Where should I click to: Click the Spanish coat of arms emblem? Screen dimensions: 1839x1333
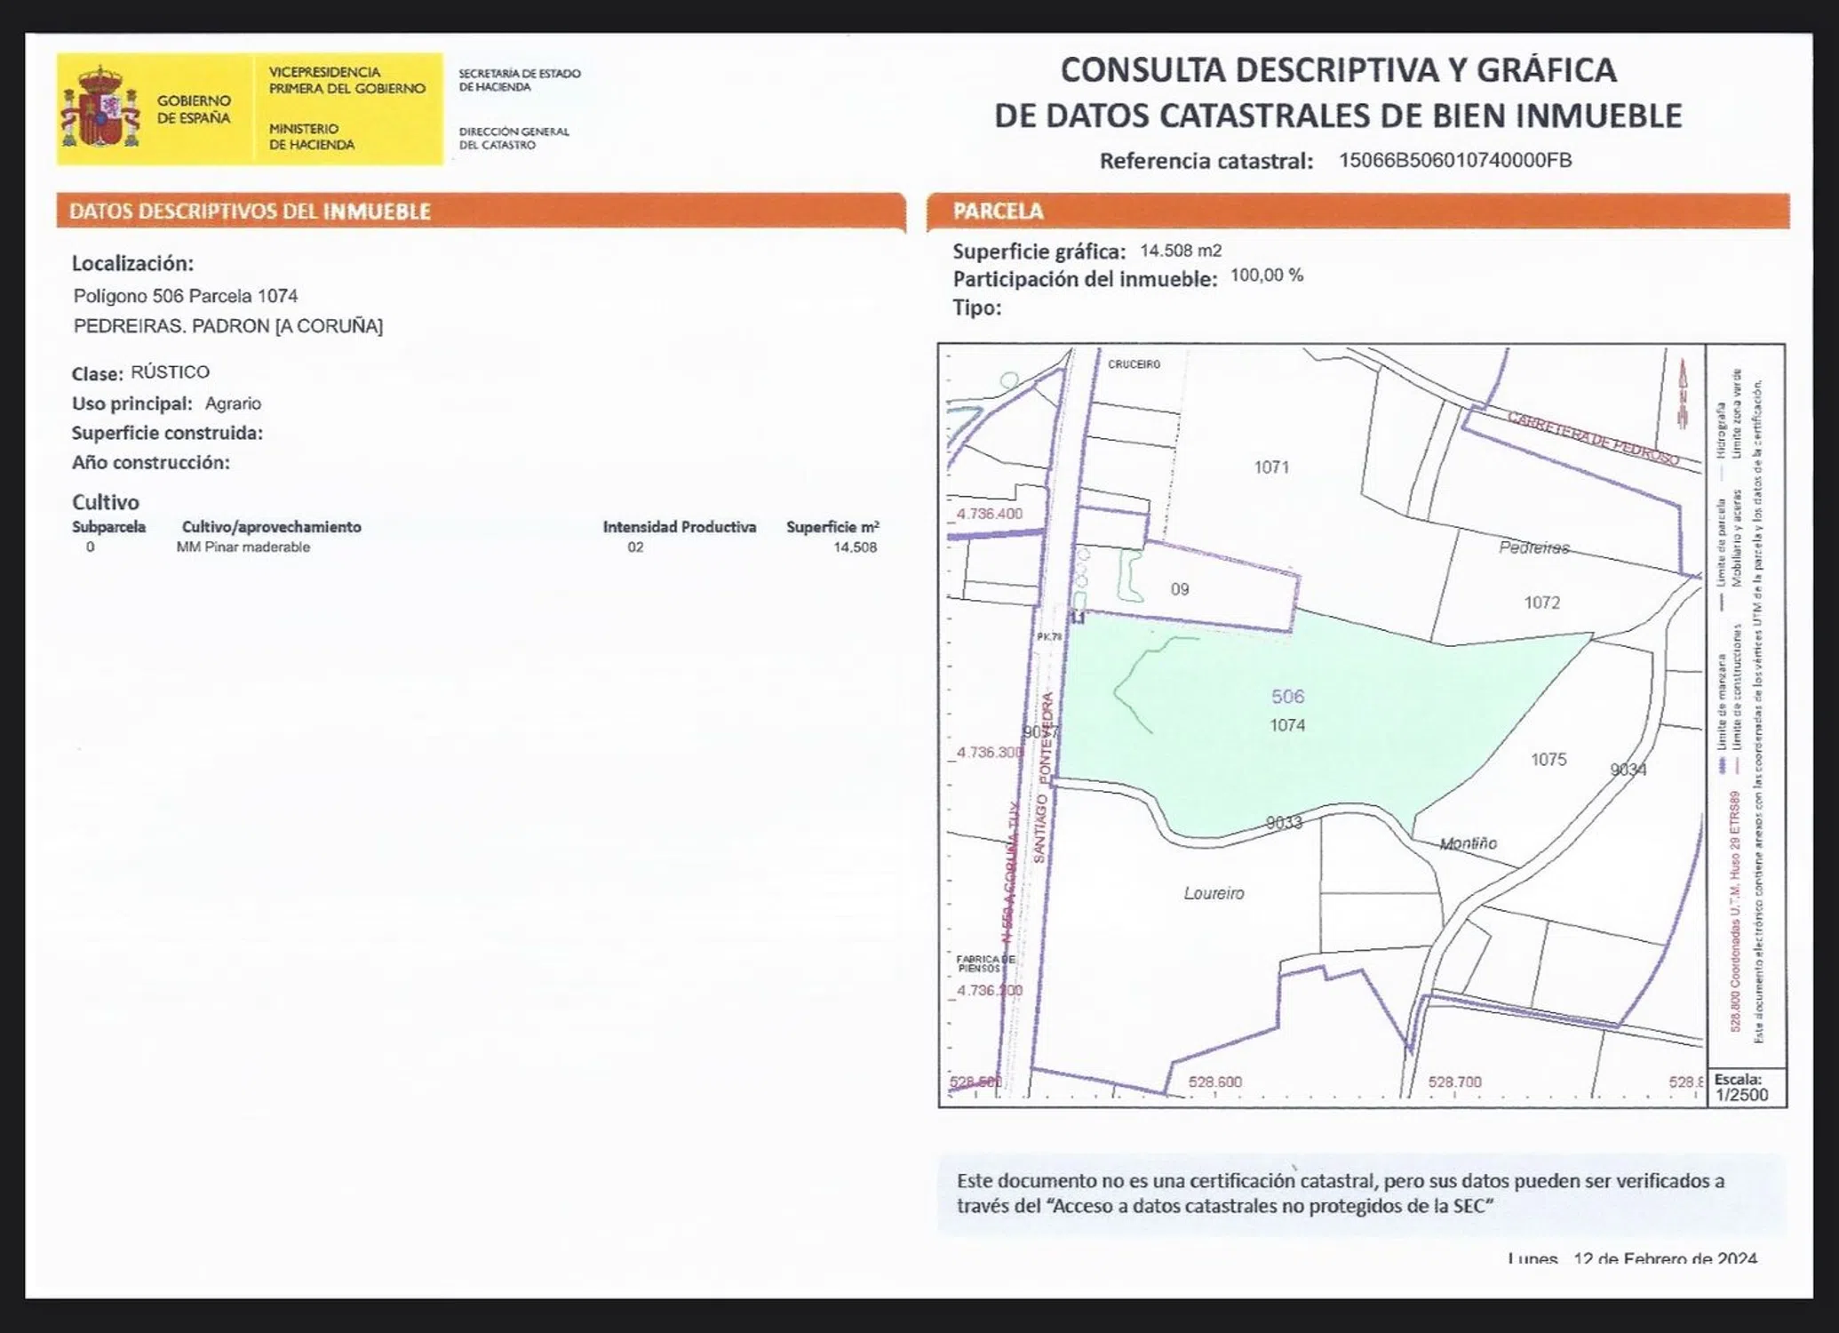coord(100,108)
